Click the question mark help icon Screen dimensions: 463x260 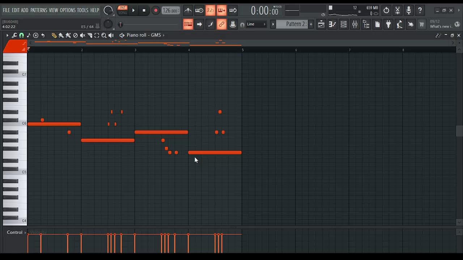pos(420,10)
